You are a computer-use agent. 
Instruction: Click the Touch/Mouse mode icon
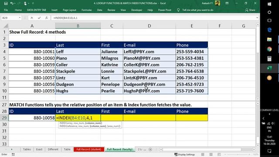tap(25, 3)
